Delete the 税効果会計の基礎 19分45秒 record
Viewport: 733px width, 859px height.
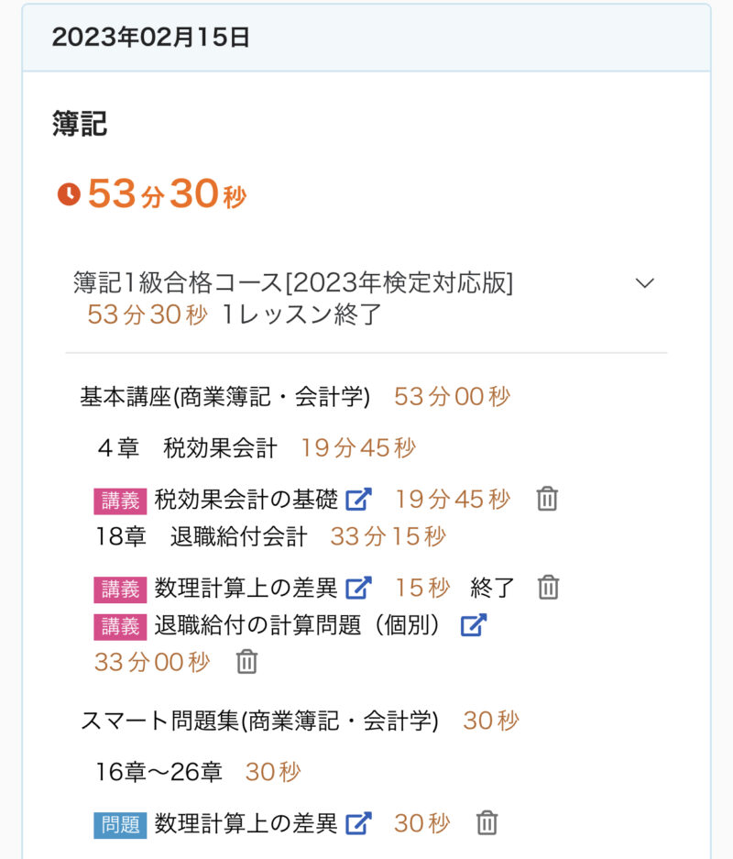coord(547,500)
